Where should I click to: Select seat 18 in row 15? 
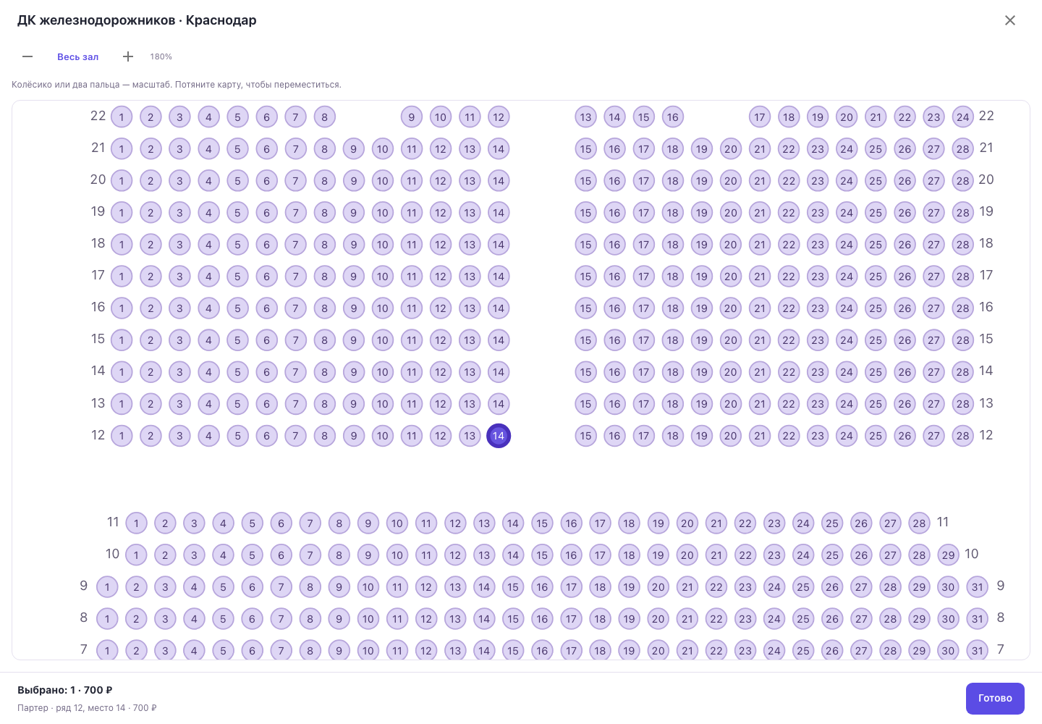coord(672,340)
